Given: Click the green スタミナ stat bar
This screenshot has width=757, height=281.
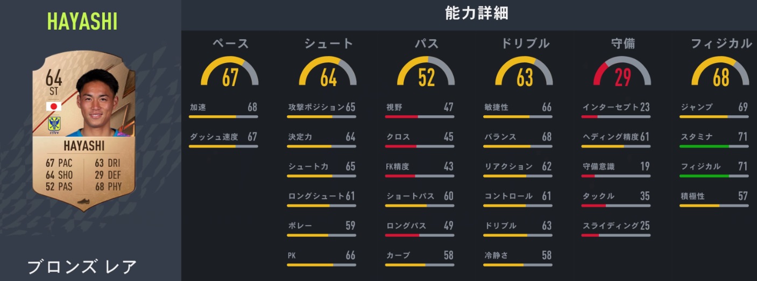Looking at the screenshot, I should coord(713,146).
